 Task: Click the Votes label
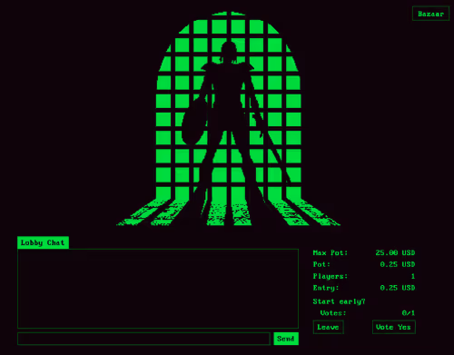pyautogui.click(x=333, y=313)
